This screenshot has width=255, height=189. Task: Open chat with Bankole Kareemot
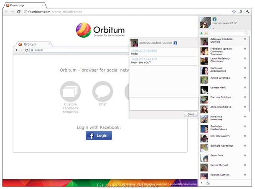click(x=224, y=148)
